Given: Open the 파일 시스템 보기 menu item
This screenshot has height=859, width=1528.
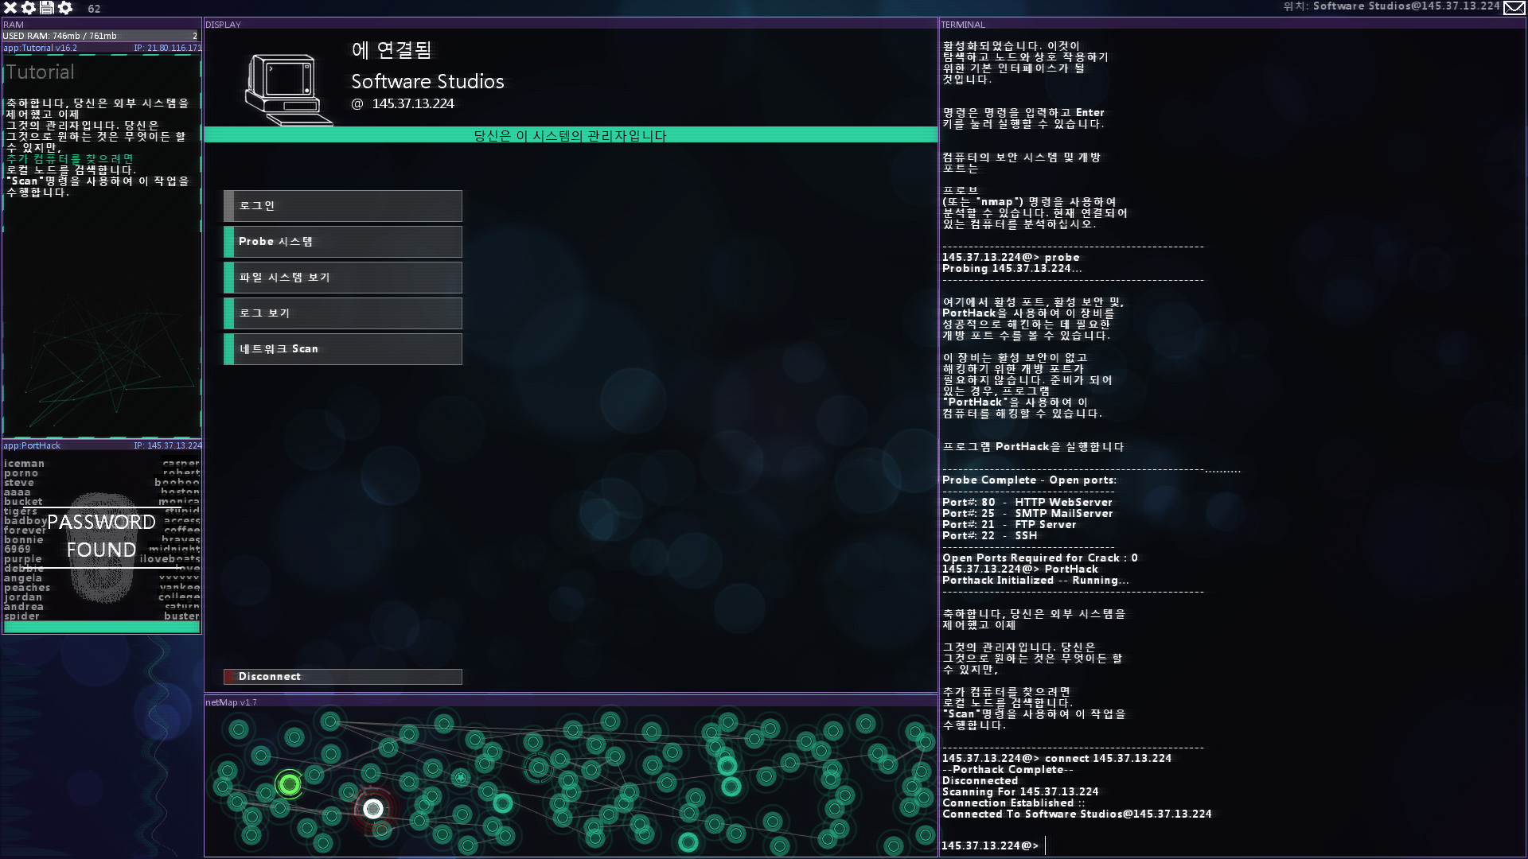Looking at the screenshot, I should point(343,277).
